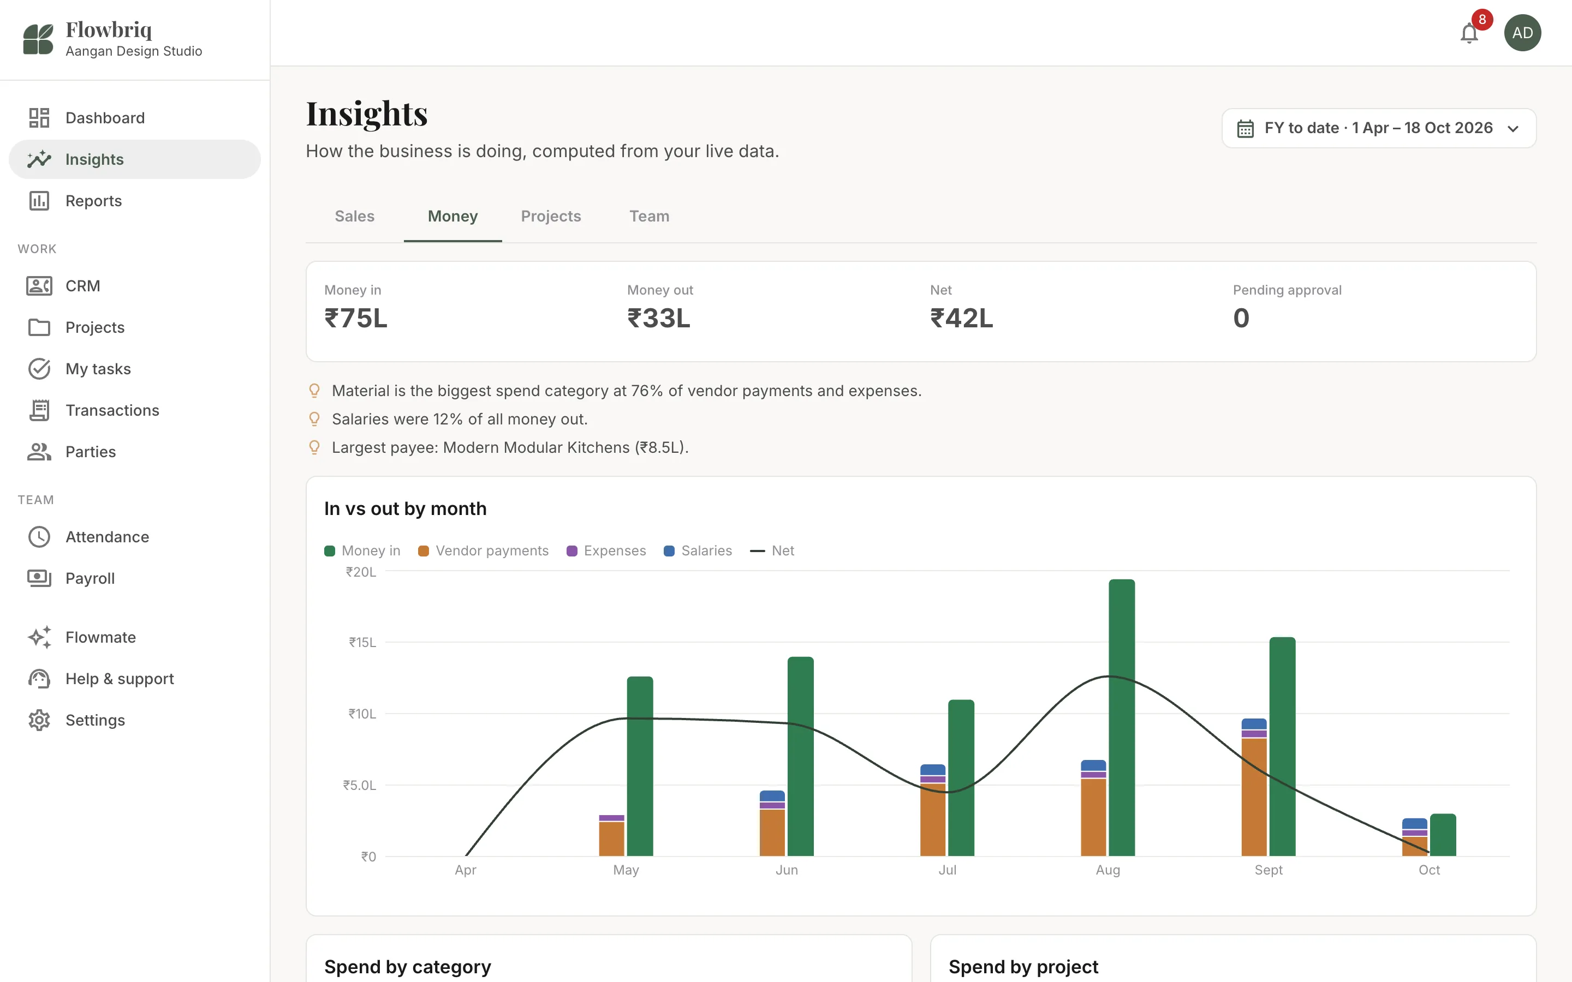The height and width of the screenshot is (982, 1572).
Task: Click the Payroll cash icon
Action: click(39, 578)
